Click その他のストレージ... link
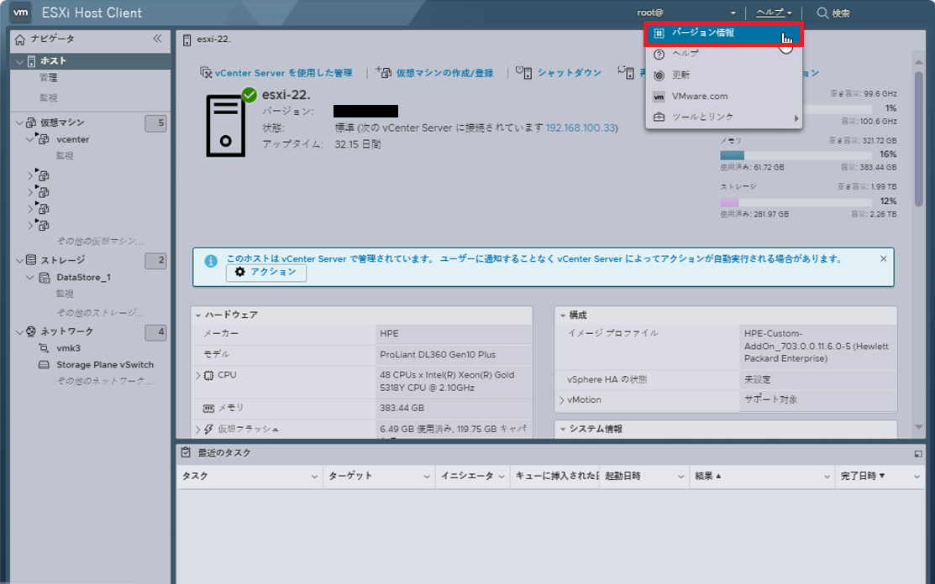 (x=100, y=312)
